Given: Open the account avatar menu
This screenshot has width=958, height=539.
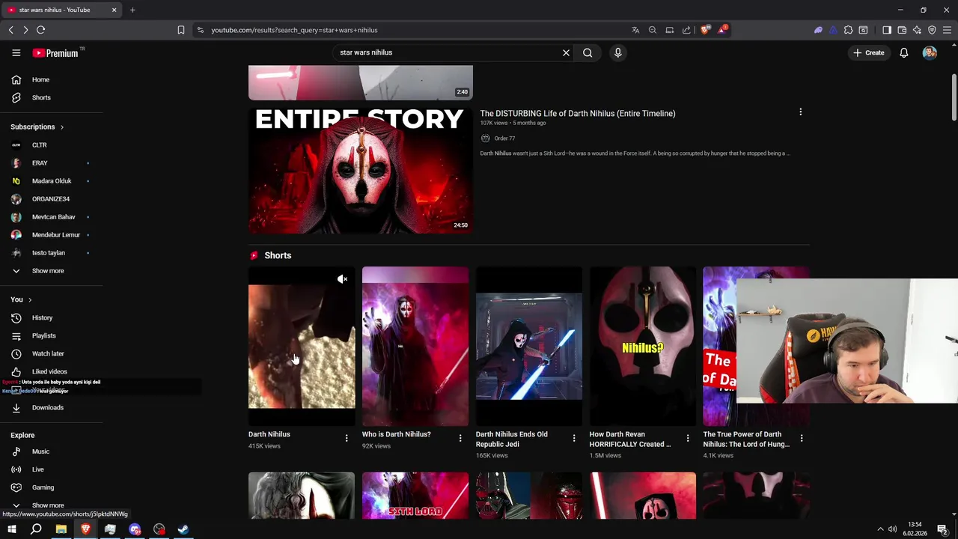Looking at the screenshot, I should tap(930, 52).
